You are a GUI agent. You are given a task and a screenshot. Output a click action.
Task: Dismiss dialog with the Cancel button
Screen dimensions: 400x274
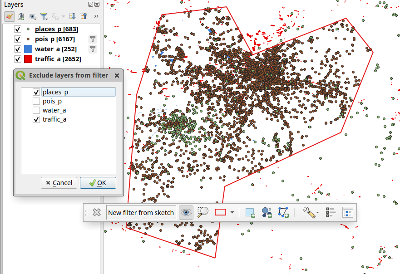59,182
